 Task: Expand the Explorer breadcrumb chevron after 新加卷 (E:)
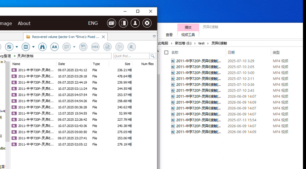(195, 43)
